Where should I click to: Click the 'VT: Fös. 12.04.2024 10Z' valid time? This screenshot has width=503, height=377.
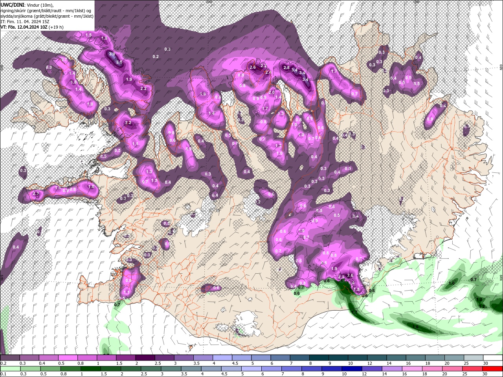24,27
